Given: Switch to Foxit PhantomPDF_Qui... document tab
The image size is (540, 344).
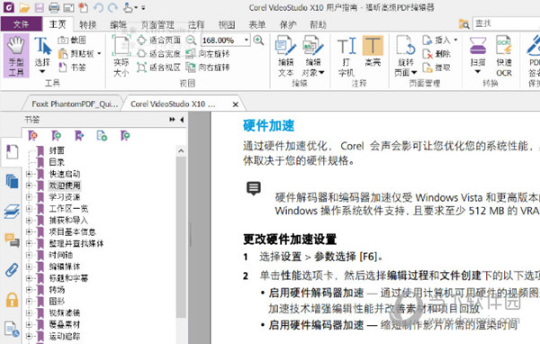Looking at the screenshot, I should tap(75, 104).
